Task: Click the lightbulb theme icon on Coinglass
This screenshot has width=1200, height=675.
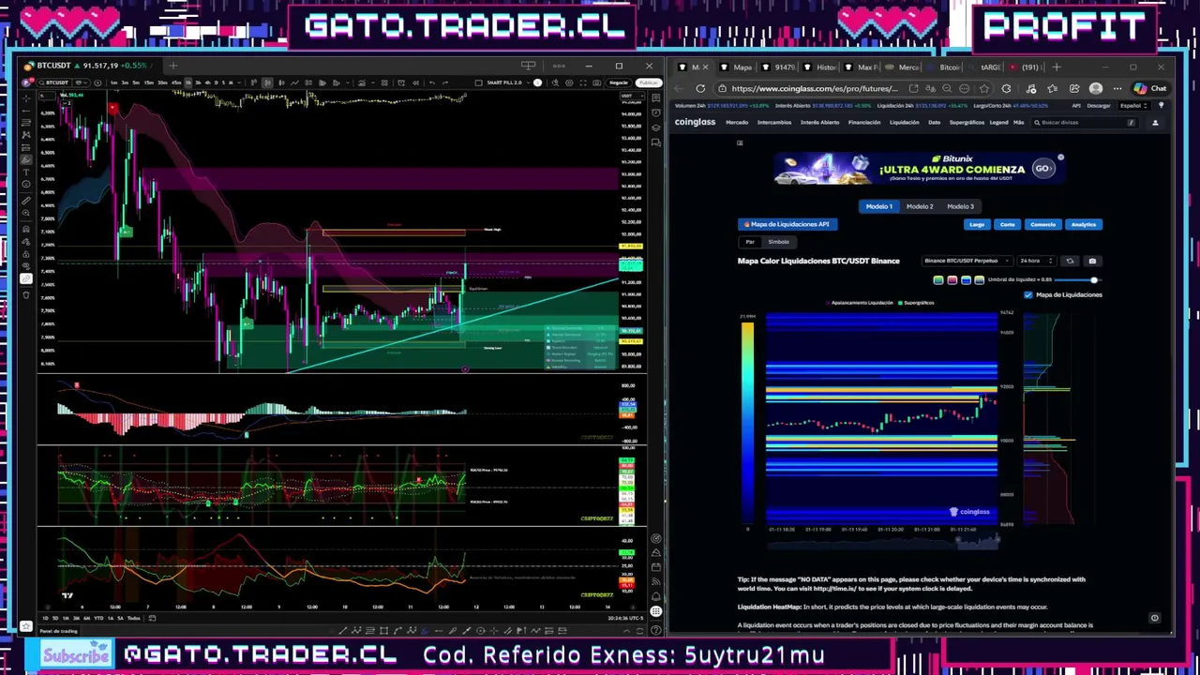Action: (x=1161, y=105)
